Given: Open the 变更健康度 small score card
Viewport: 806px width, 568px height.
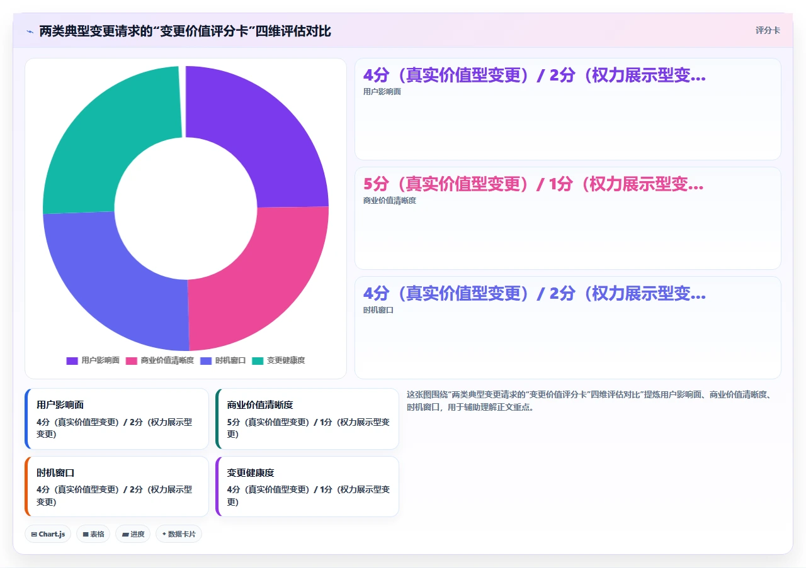Looking at the screenshot, I should coord(307,486).
